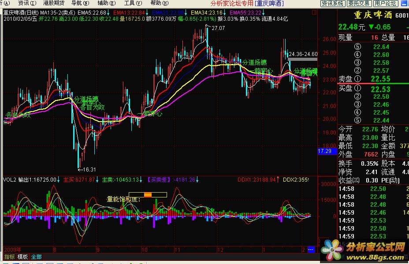409x264 pixels.
Task: Click the cyan arrow after the blue EMA21 value
Action: click(186, 12)
